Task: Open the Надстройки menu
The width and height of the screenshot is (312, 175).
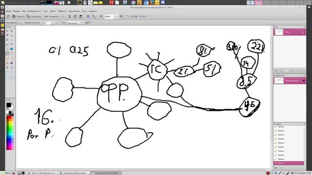Action: [74, 11]
